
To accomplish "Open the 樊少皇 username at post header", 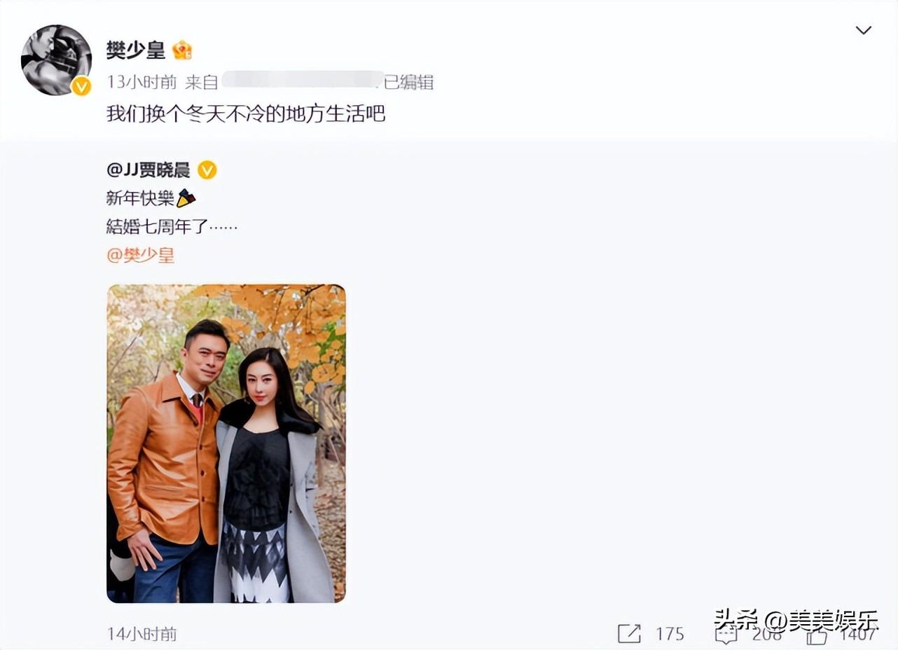I will click(x=136, y=50).
